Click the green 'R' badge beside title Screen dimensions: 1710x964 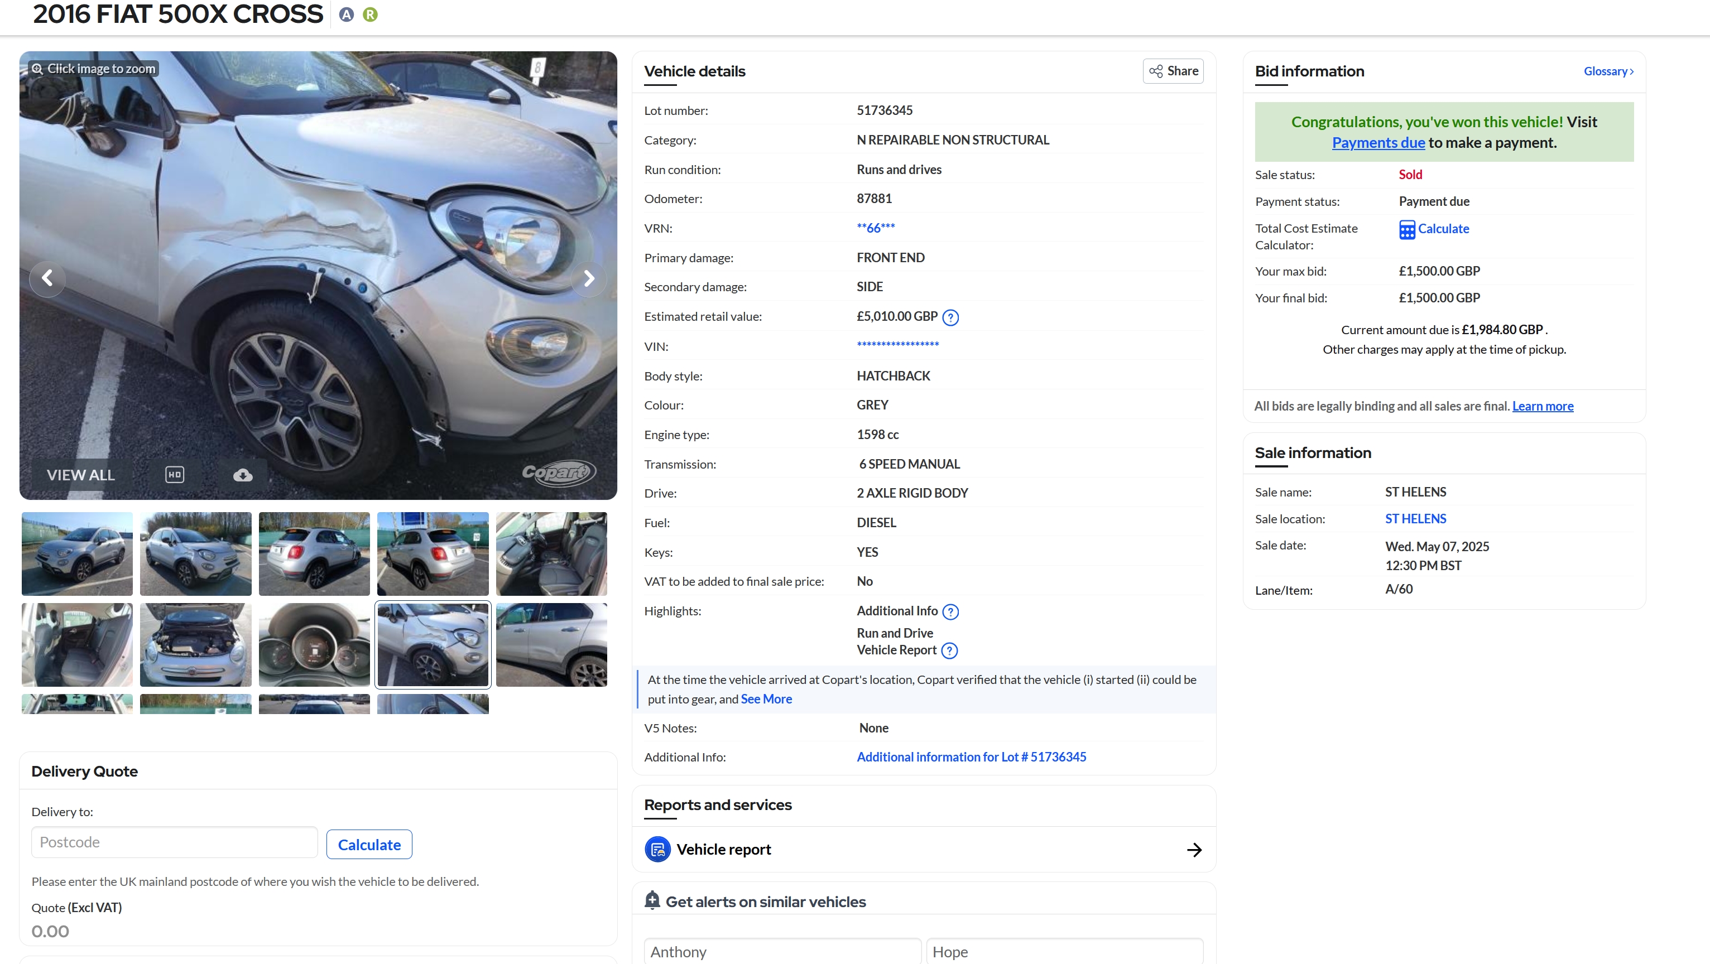pyautogui.click(x=371, y=15)
